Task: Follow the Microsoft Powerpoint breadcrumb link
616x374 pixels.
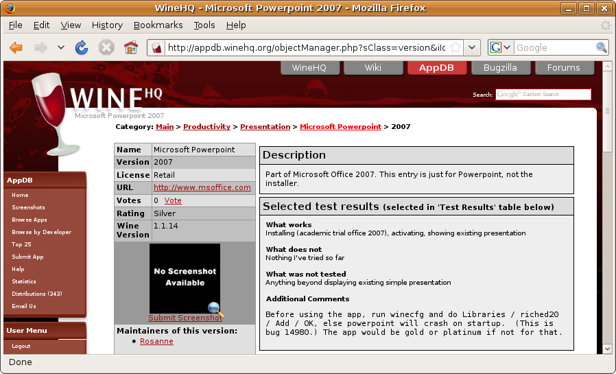Action: coord(341,126)
